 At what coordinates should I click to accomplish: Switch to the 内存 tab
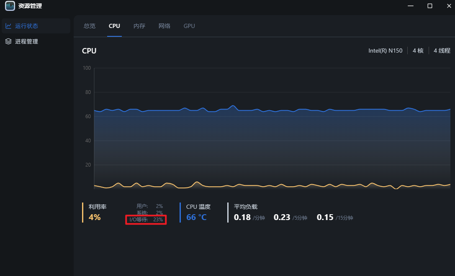139,26
